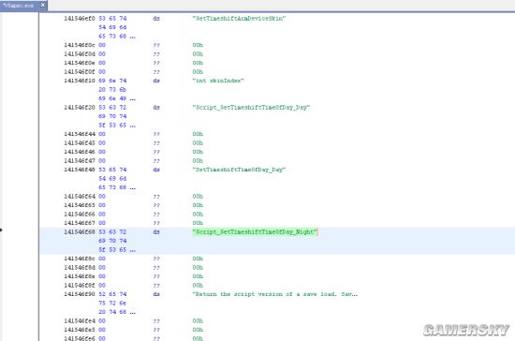
Task: Click address 141546f90
Action: click(x=80, y=294)
